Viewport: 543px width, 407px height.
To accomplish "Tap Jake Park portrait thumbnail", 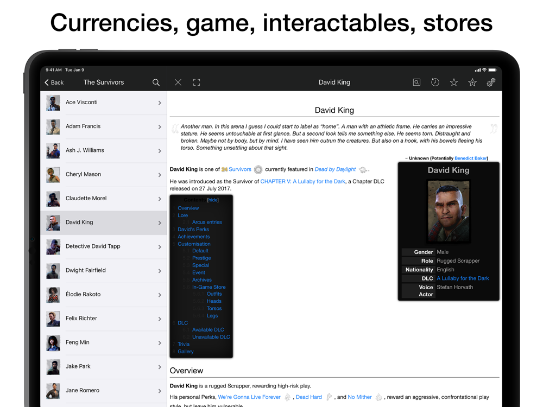I will (x=53, y=366).
